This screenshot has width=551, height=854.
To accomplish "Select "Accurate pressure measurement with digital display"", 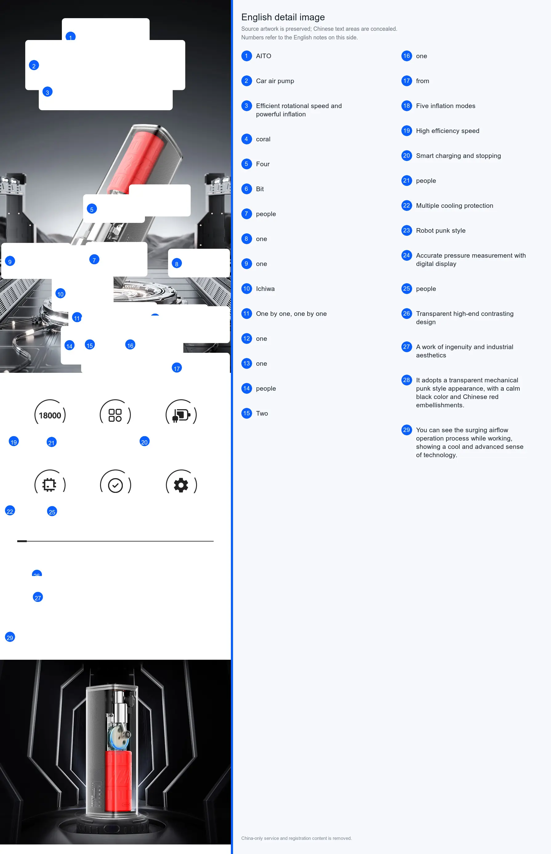I will click(x=471, y=260).
